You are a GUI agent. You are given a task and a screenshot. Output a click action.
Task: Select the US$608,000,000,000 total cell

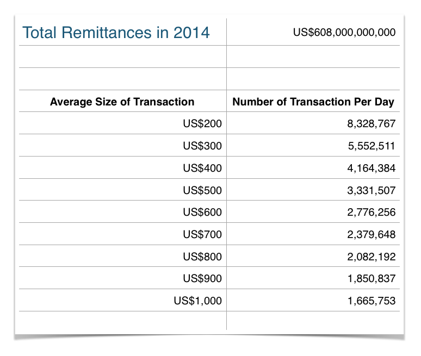(344, 32)
